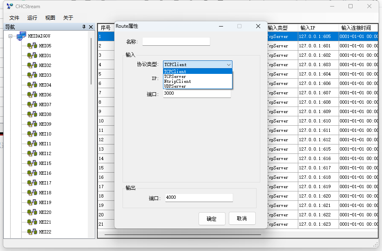Click the output port field showing 4000
The image size is (382, 251).
click(199, 198)
